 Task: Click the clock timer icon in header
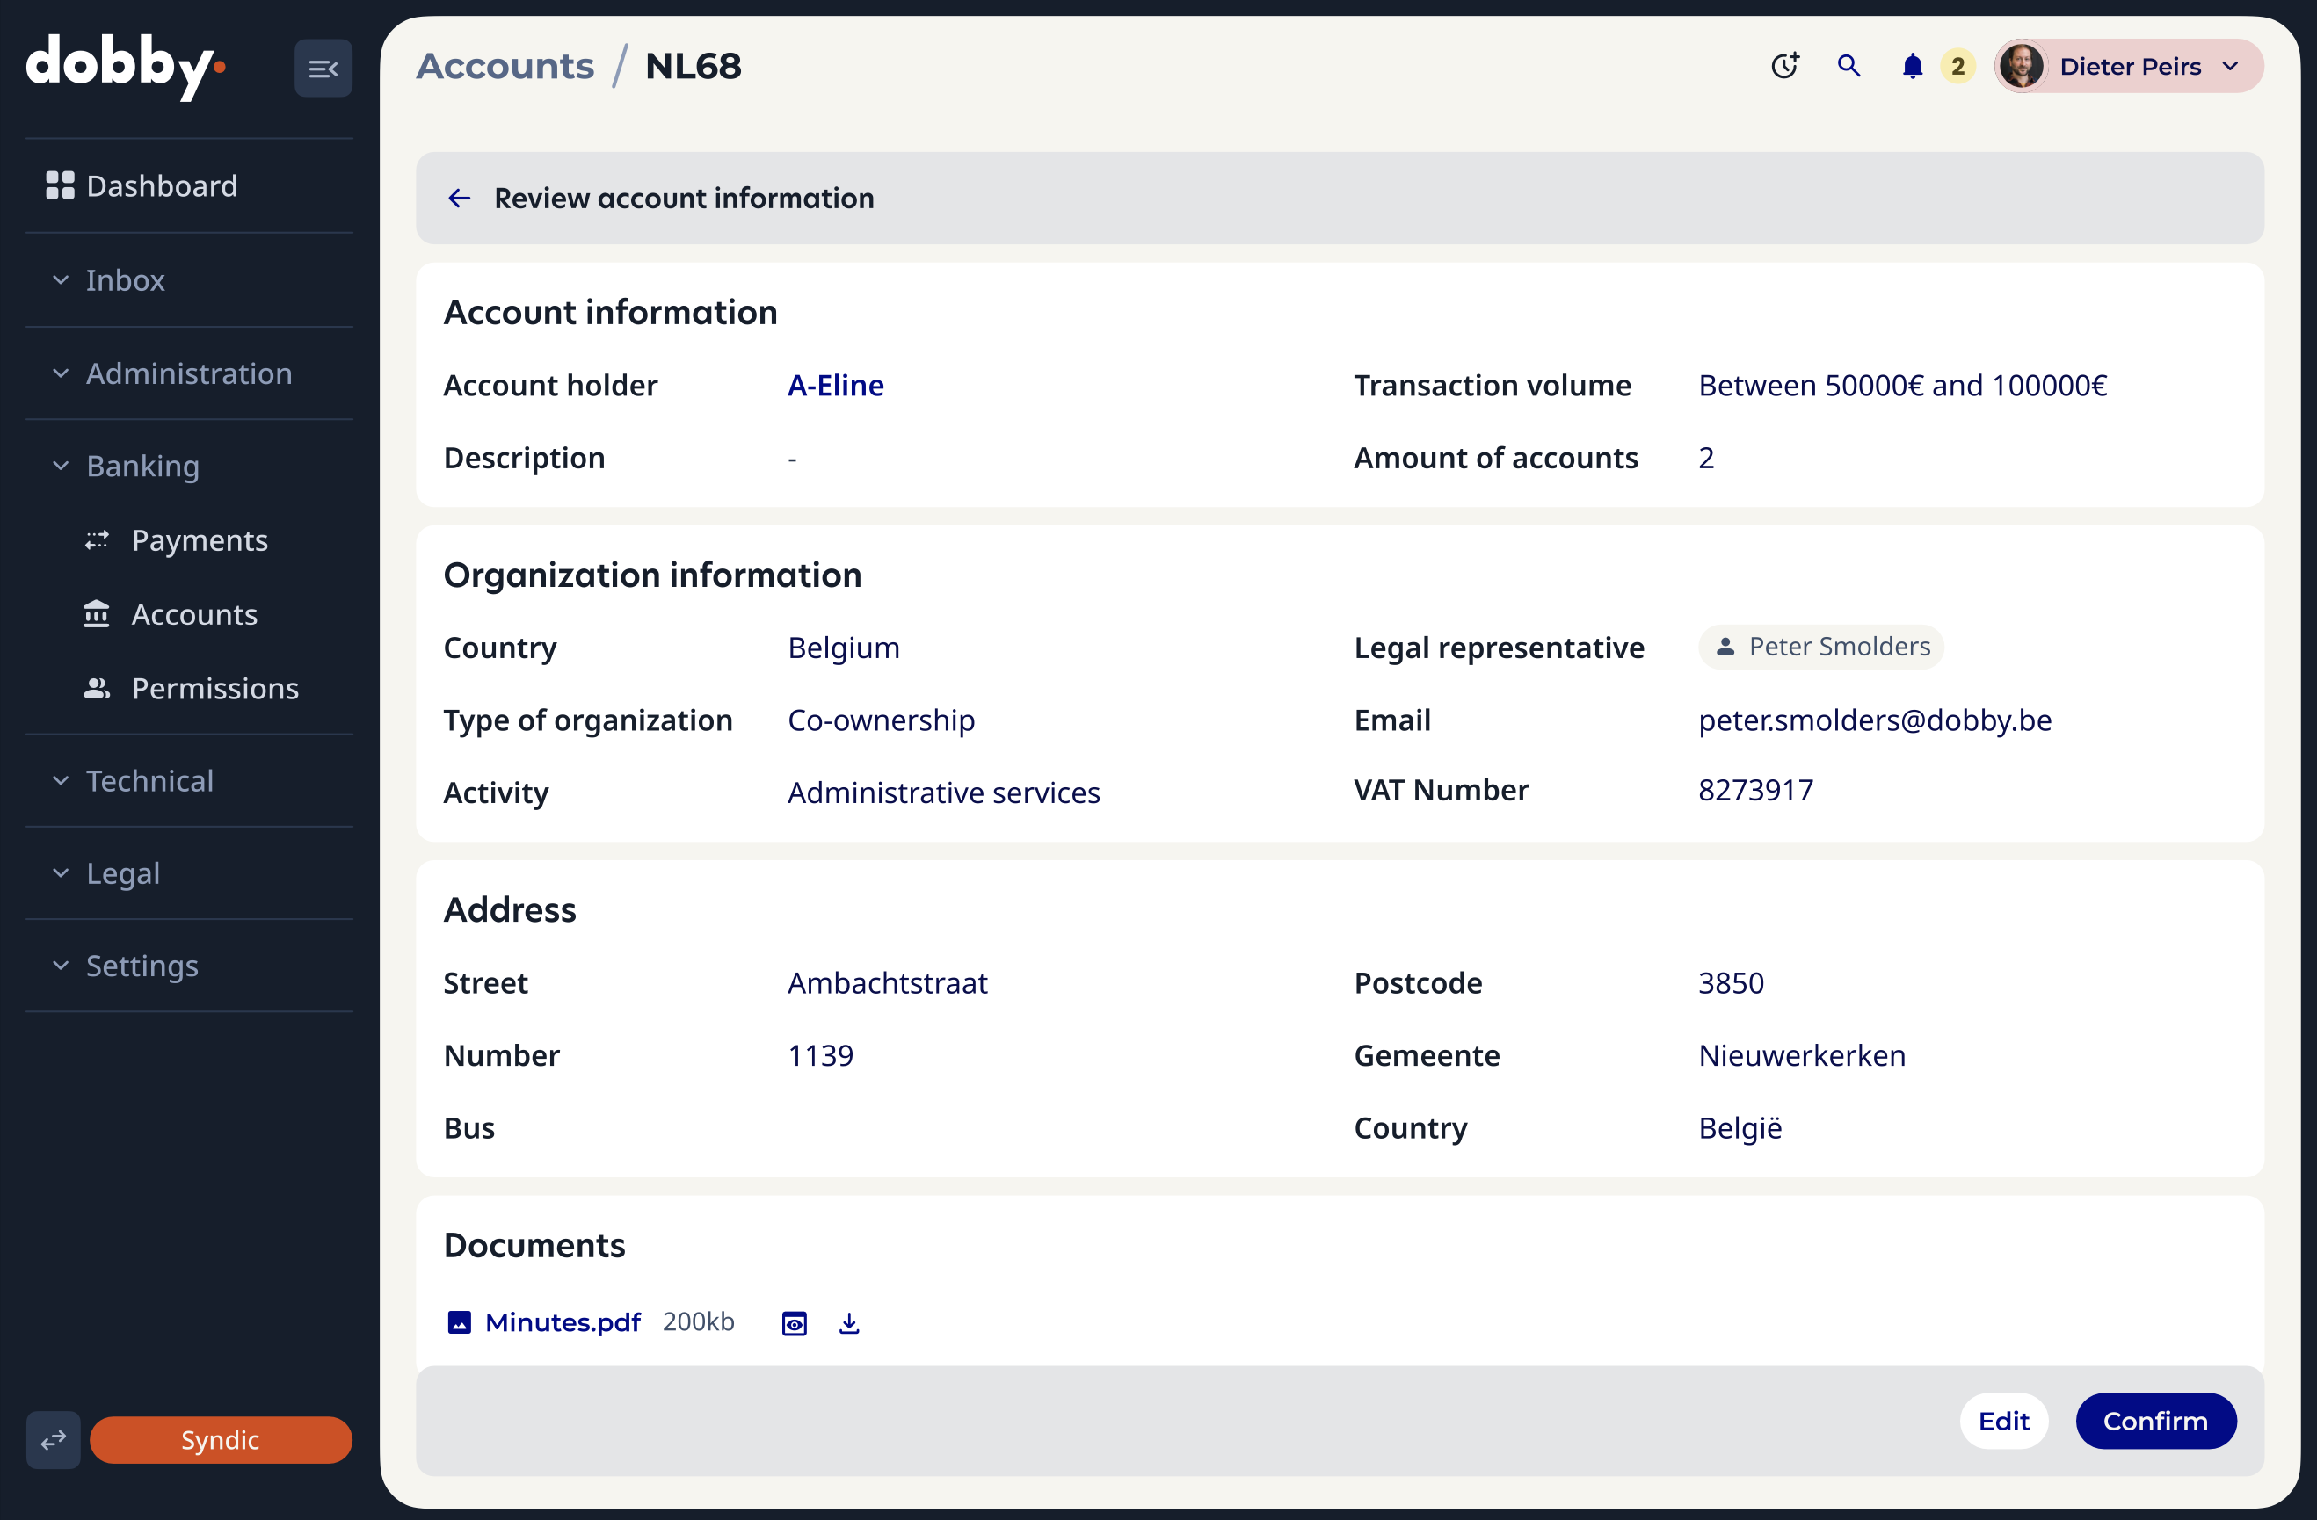tap(1784, 66)
